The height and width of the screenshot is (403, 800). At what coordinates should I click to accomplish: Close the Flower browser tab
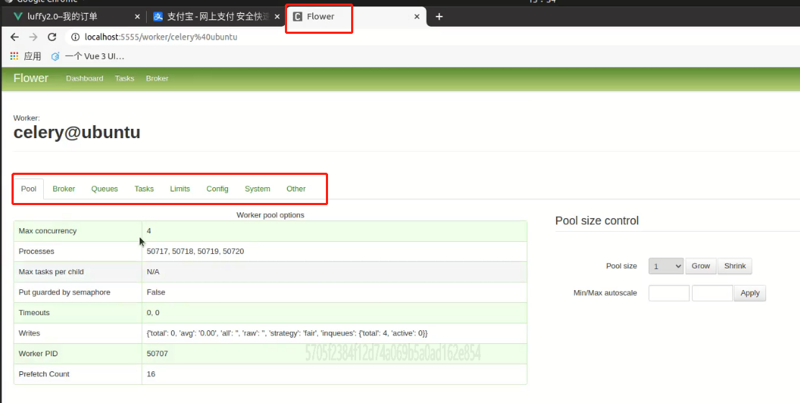[x=417, y=17]
